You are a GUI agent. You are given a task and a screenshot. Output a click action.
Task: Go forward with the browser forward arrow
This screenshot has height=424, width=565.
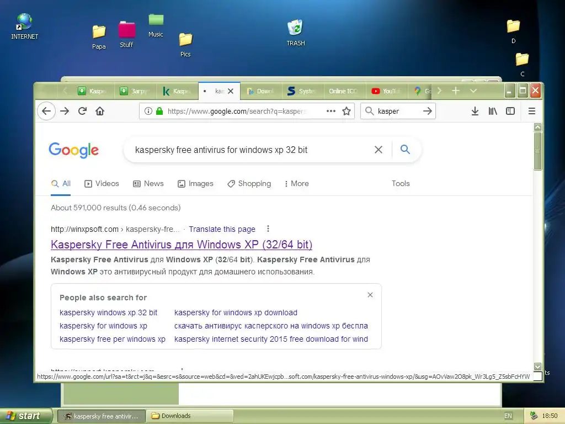tap(65, 111)
